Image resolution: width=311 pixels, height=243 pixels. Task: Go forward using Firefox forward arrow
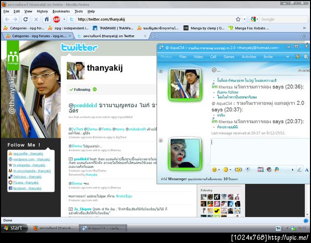pos(16,19)
